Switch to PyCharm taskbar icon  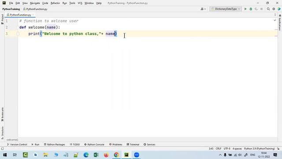126,155
